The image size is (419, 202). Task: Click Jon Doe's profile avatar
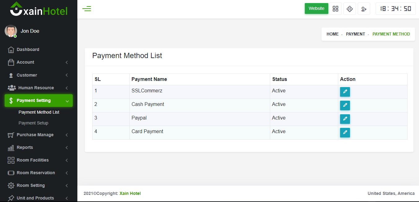(x=11, y=31)
